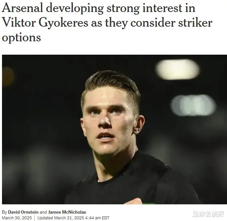Open the main article photo
Viewport: 227px width, 221px height.
[x=114, y=129]
